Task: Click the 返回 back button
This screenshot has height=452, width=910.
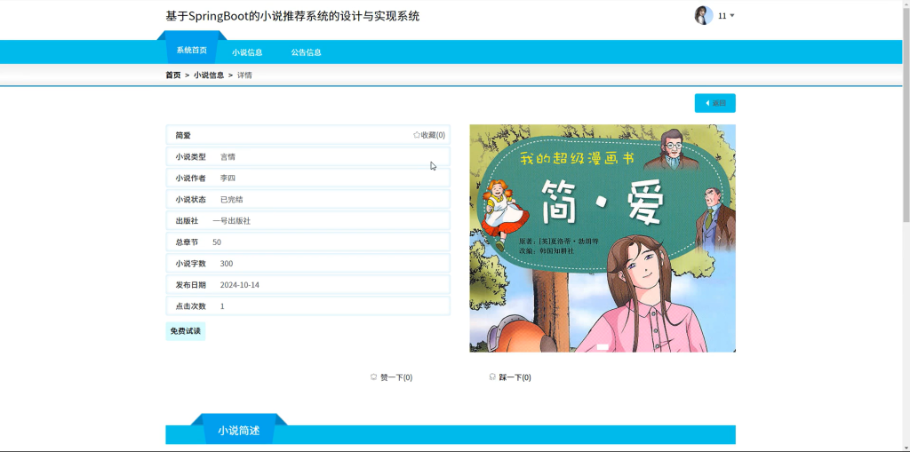Action: [x=715, y=103]
